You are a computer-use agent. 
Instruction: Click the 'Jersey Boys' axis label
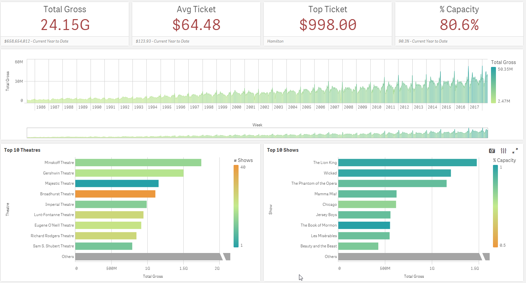tap(326, 215)
